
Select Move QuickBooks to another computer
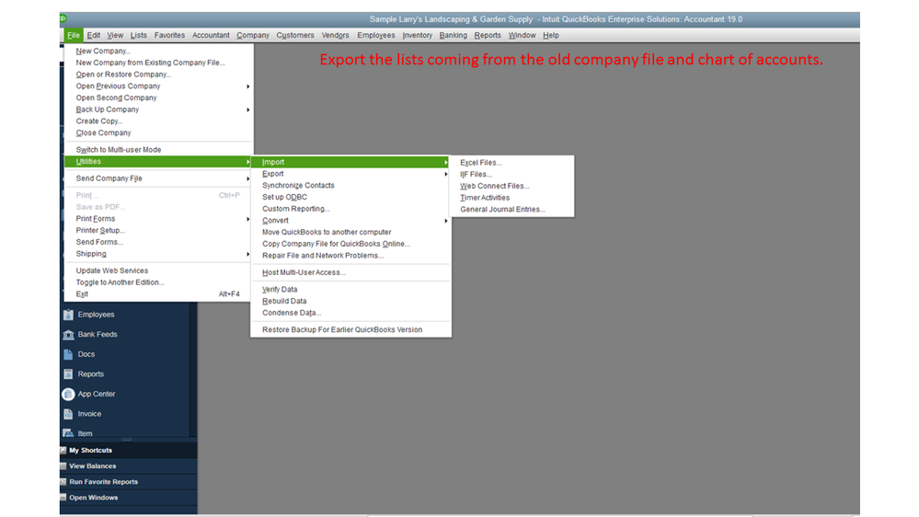pos(327,232)
